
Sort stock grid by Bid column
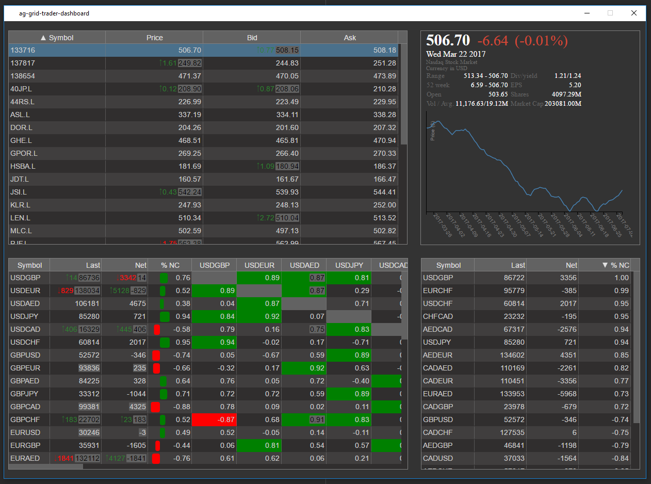[252, 38]
